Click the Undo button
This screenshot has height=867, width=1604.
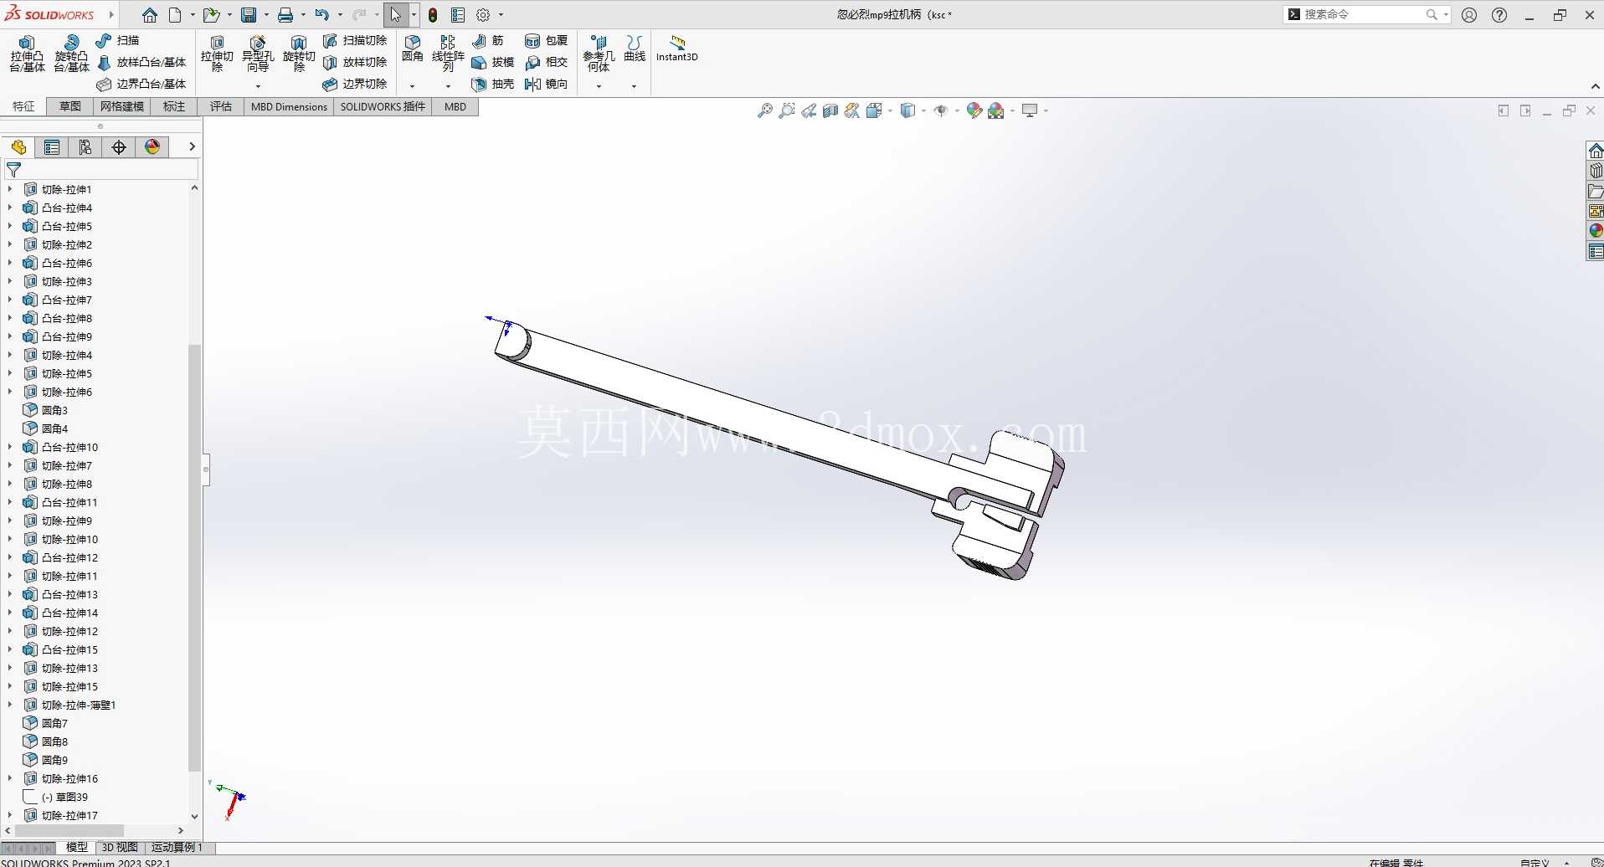[x=322, y=15]
